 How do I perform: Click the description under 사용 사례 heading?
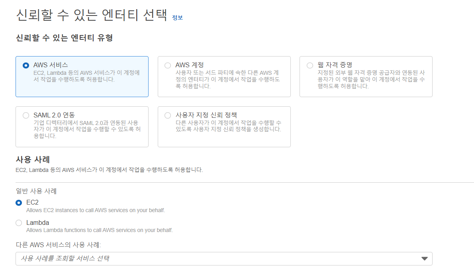point(109,170)
